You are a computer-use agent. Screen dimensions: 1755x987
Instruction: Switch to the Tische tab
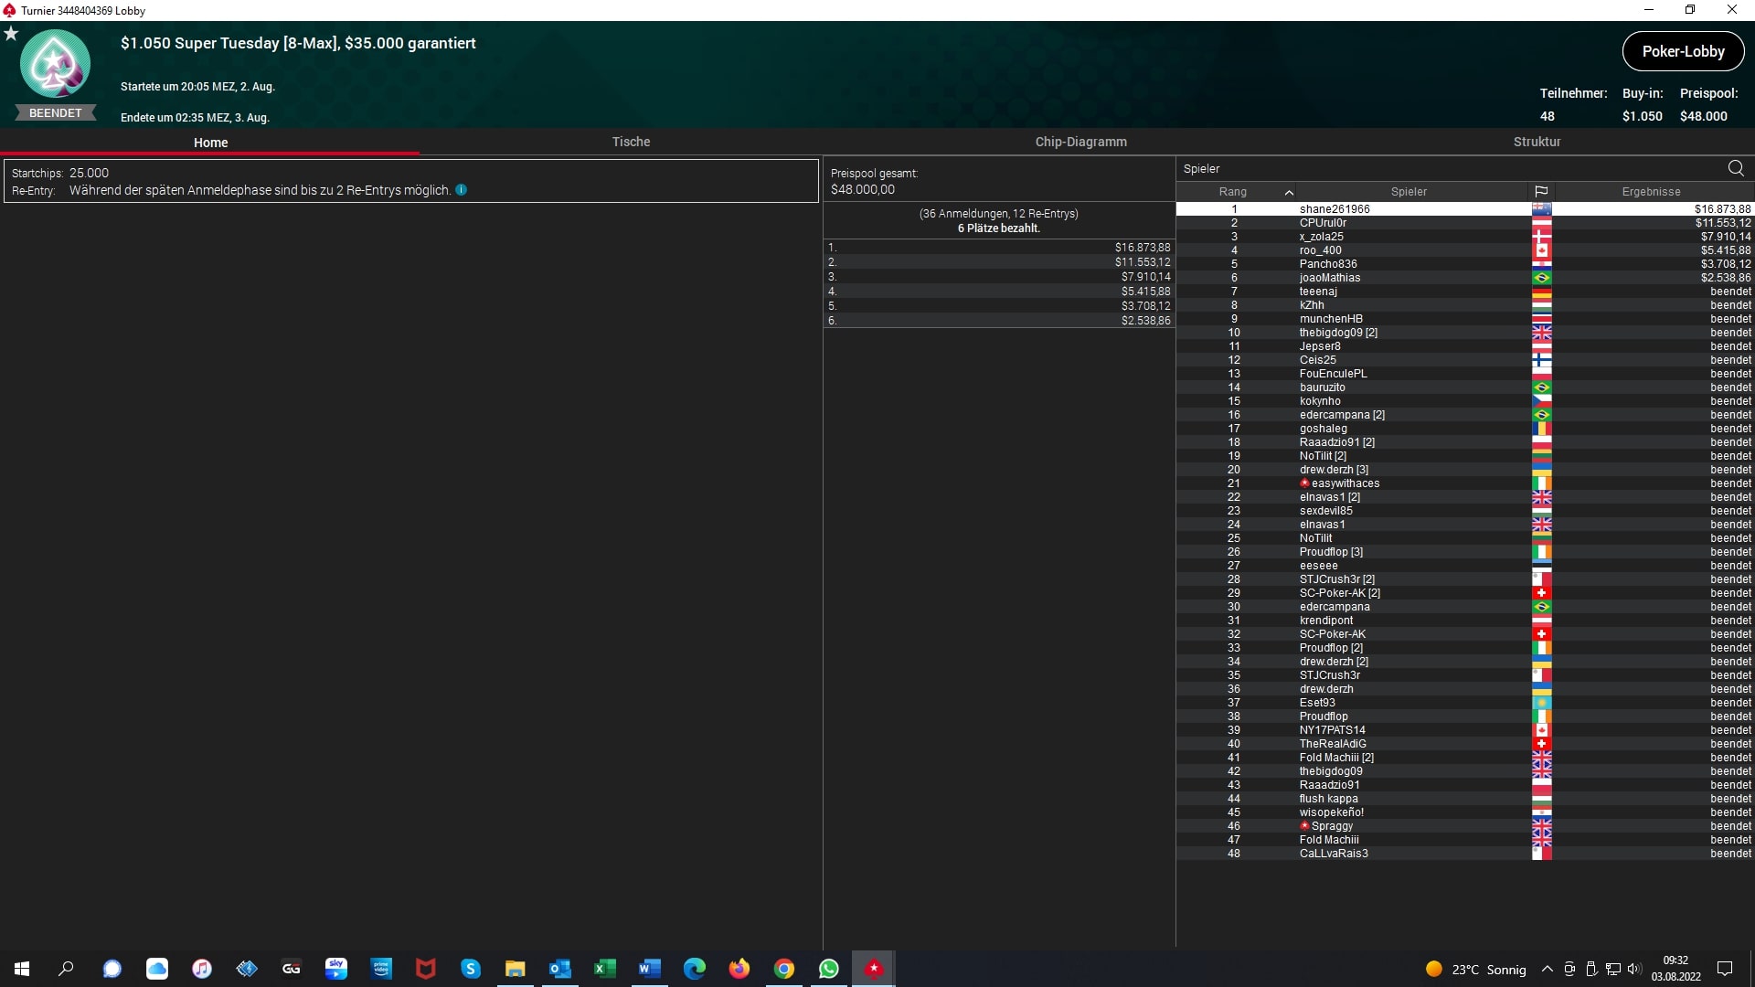tap(631, 142)
